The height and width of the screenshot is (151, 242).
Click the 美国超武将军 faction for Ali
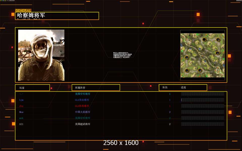tap(83, 124)
